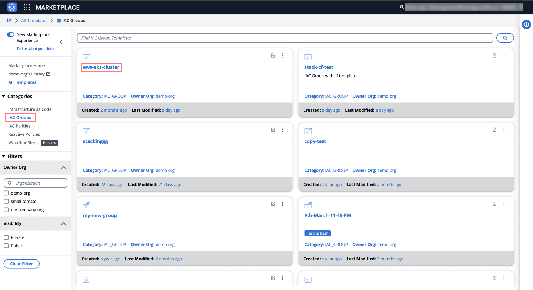Open kebab menu on copy-test card

[504, 130]
